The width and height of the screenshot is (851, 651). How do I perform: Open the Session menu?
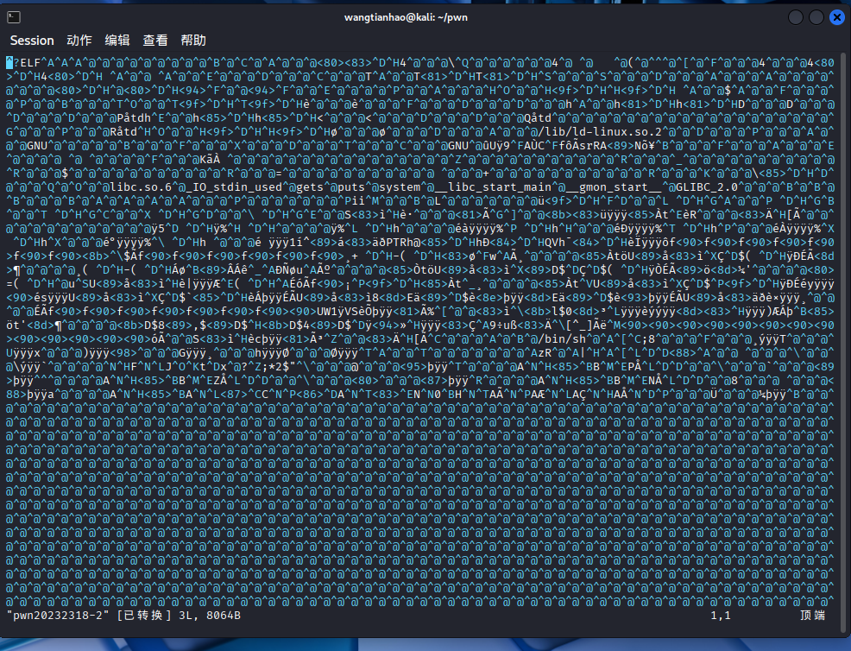(32, 41)
